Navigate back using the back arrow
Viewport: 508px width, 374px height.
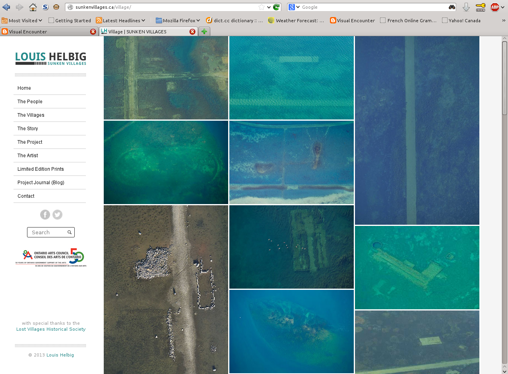click(x=6, y=7)
